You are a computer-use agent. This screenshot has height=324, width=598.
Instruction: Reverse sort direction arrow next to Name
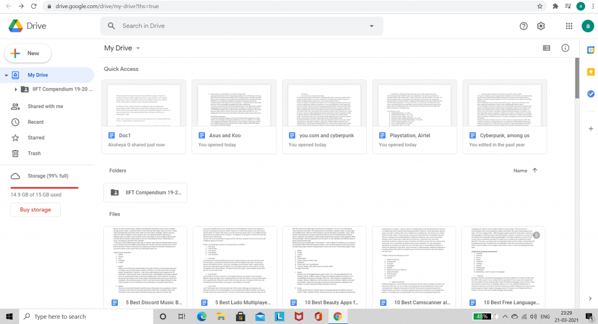tap(535, 170)
